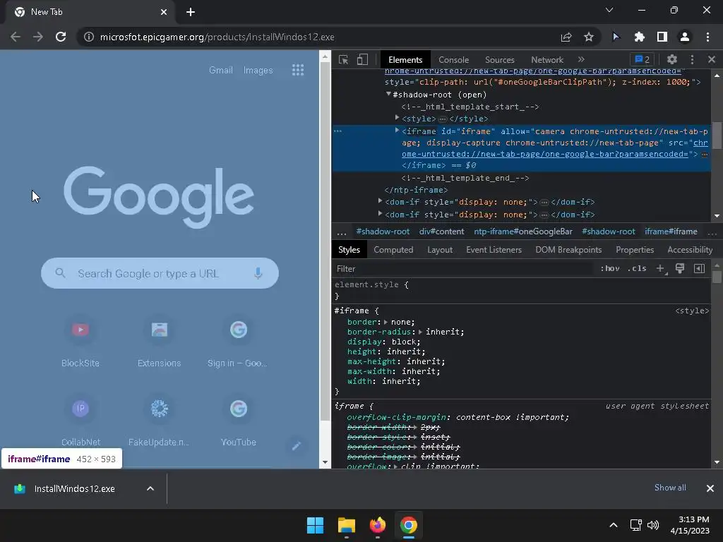Show more DevTools tabs chevron

coord(581,59)
